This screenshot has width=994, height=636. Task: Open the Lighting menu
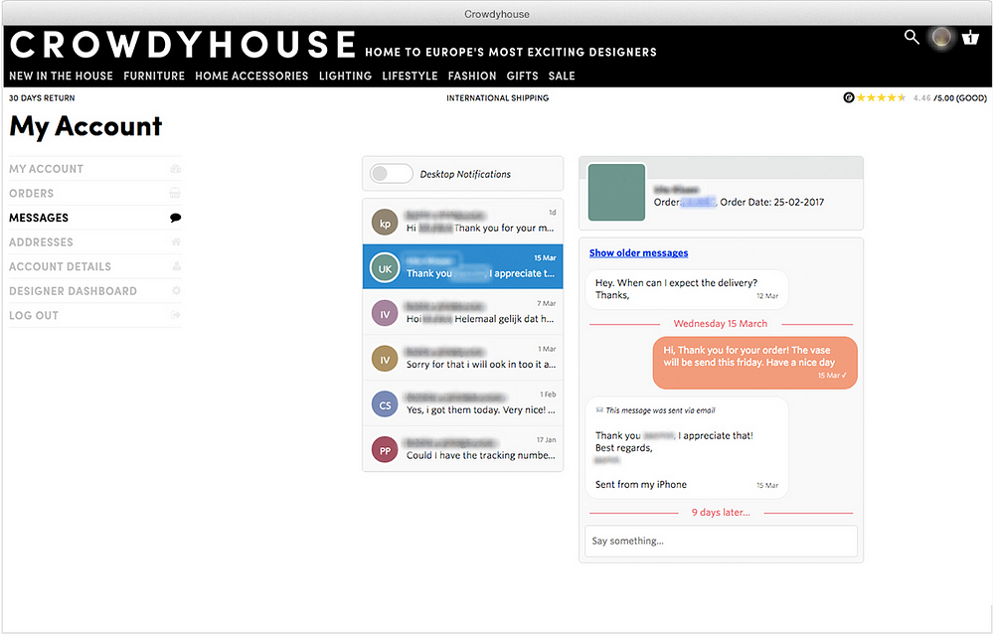click(346, 76)
